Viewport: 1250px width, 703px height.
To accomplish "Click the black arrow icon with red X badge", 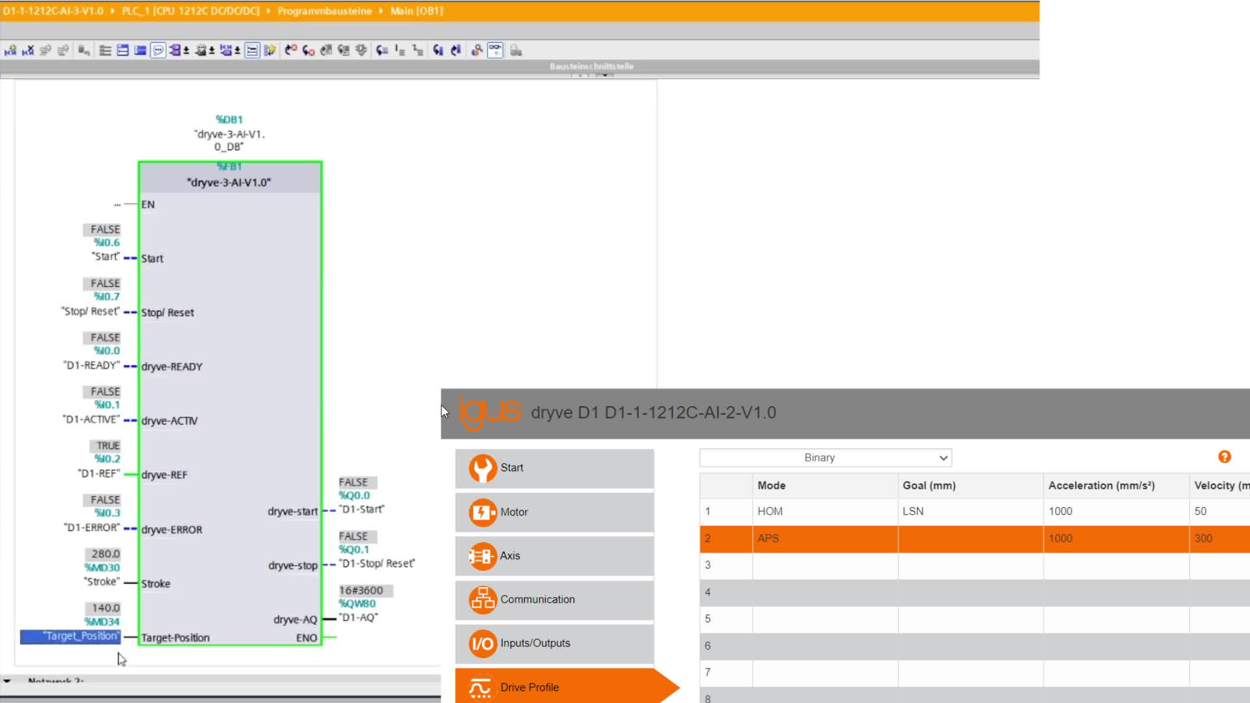I will tap(290, 50).
